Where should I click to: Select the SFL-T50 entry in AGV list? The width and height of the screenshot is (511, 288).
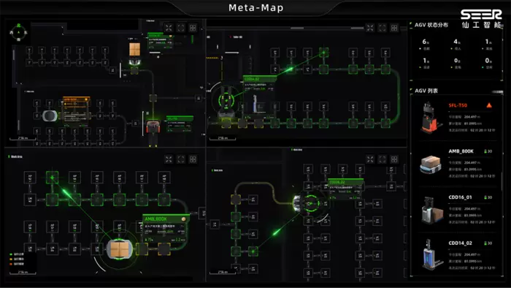[457, 118]
